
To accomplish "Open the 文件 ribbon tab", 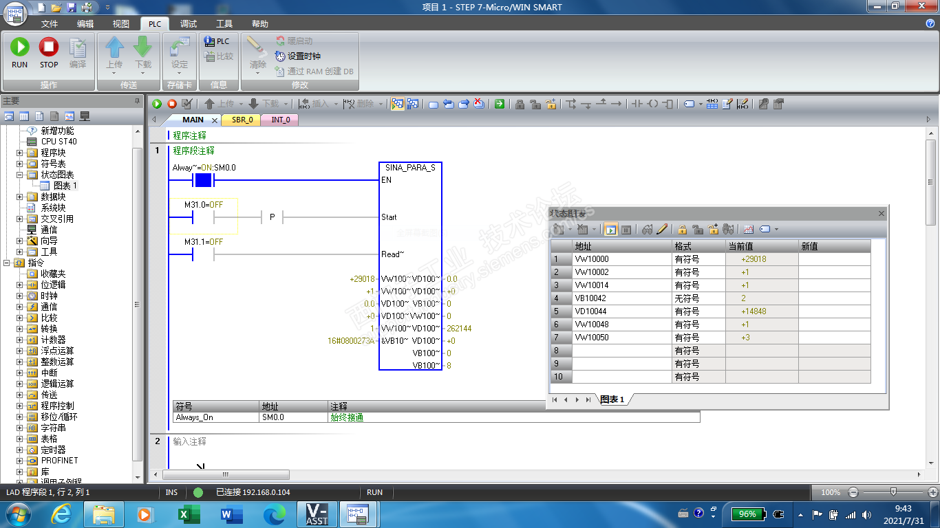I will (50, 23).
